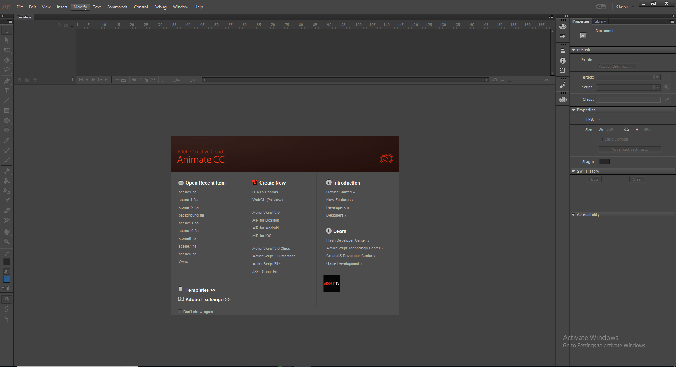Open Flash Developer Center link
676x367 pixels.
pyautogui.click(x=348, y=240)
